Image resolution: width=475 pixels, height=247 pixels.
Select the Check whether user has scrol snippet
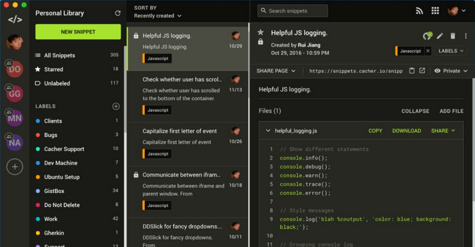187,96
